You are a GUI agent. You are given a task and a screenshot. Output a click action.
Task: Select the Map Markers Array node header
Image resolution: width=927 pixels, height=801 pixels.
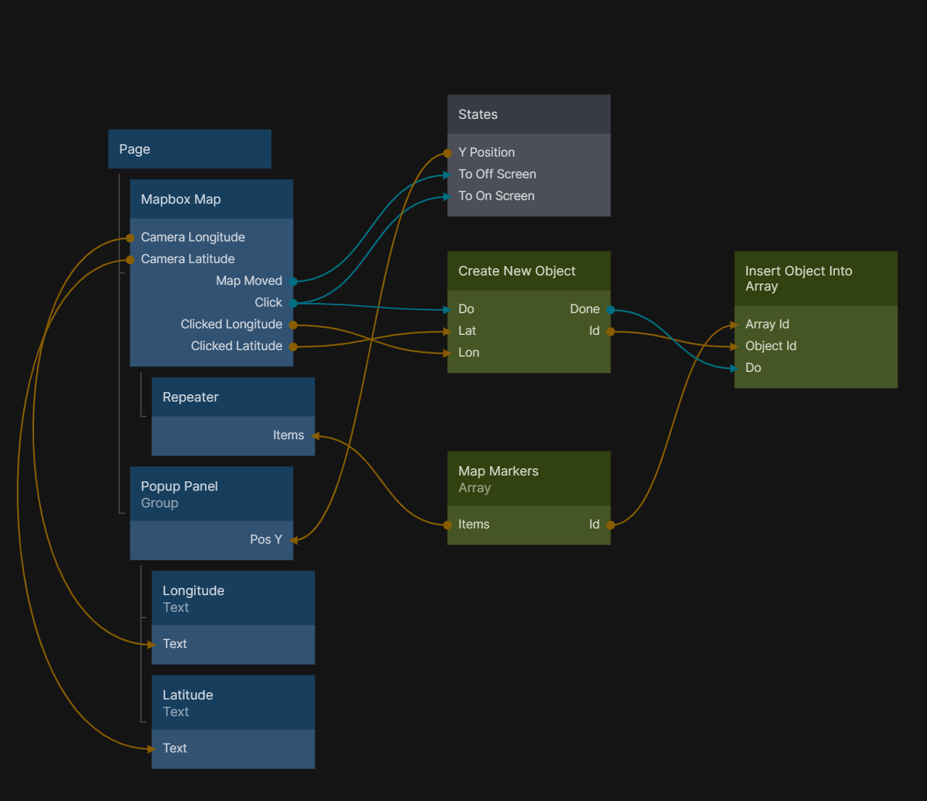click(528, 479)
